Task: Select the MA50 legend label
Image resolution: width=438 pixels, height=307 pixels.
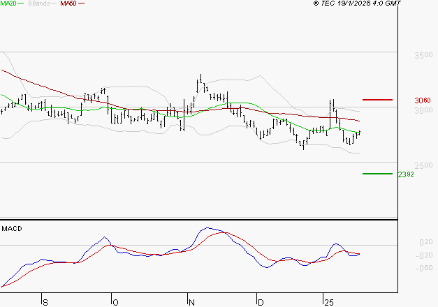Action: tap(68, 3)
